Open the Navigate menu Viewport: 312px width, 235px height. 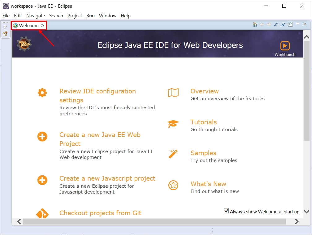pos(35,16)
